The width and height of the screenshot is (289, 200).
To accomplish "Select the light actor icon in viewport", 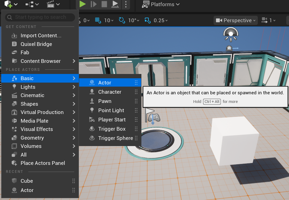I will pyautogui.click(x=231, y=35).
